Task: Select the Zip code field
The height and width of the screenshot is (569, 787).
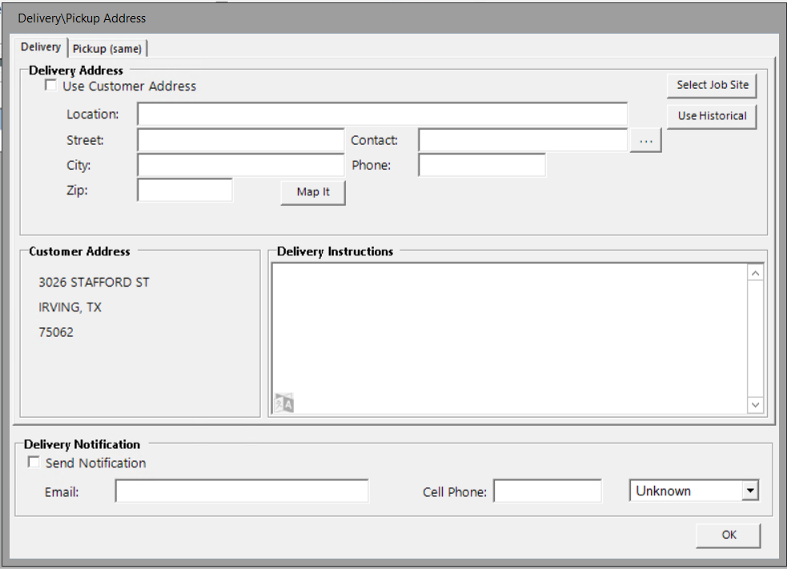Action: tap(185, 190)
